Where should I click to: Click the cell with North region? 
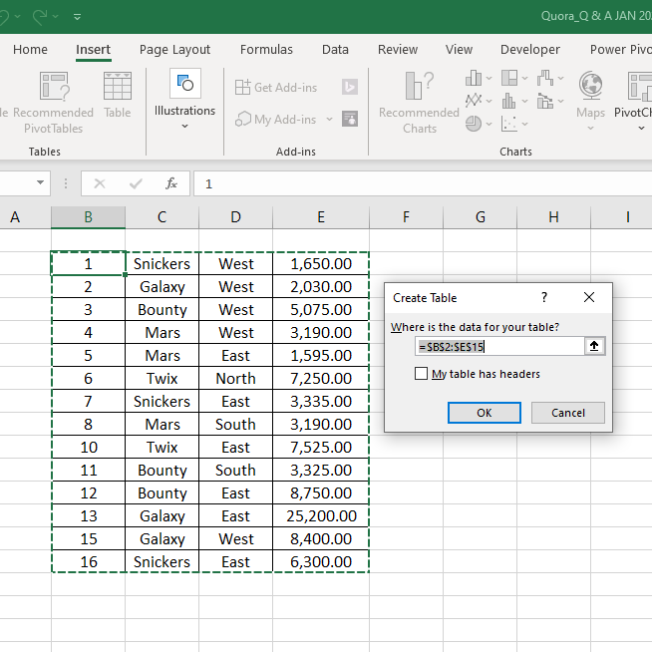pos(235,379)
